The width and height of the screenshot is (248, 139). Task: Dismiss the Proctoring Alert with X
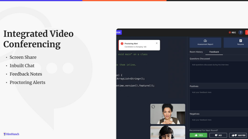(156, 43)
